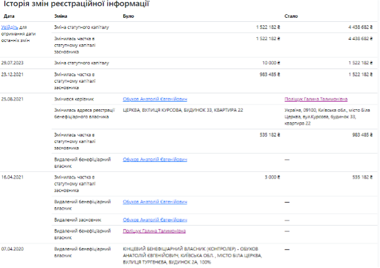
Task: Open Обухов link in first 16.04.2021 removed beneficiary row
Action: click(x=155, y=202)
